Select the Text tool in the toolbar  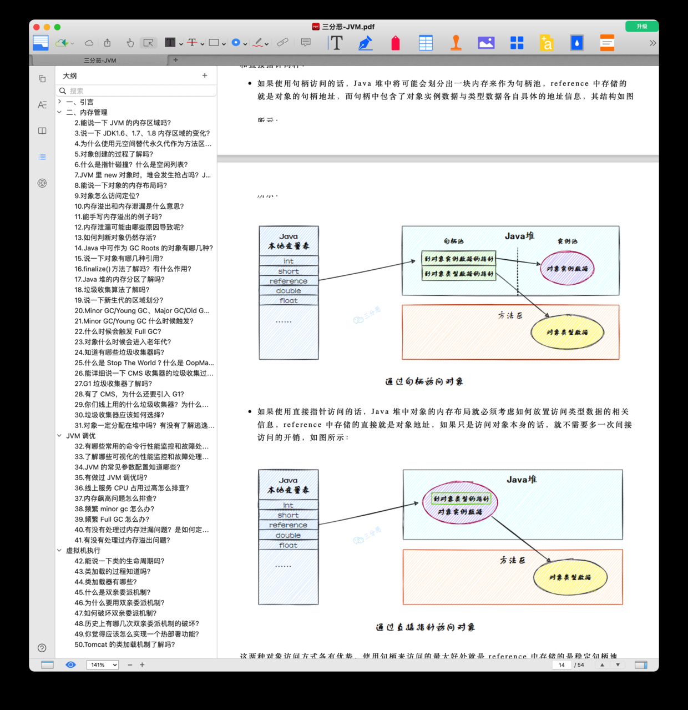point(336,42)
